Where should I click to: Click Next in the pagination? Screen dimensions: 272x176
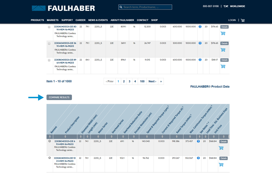click(x=152, y=81)
